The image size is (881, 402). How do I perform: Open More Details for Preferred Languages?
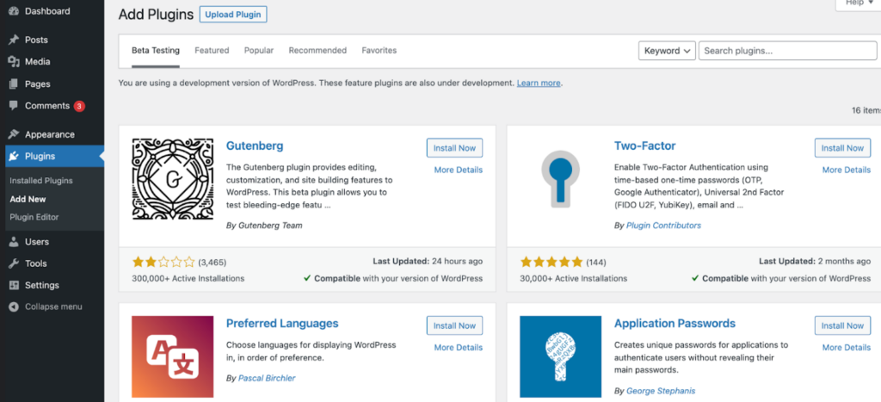459,348
